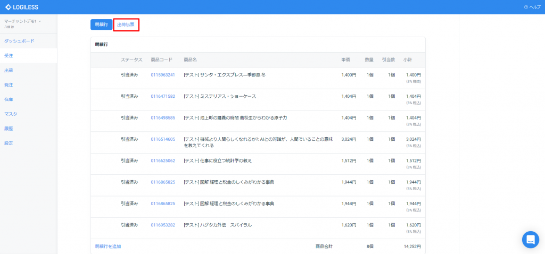Open 在庫 sidebar menu

(x=9, y=99)
